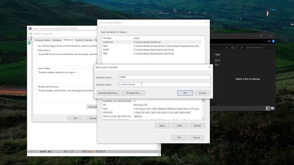Screen dimensions: 294x165
Task: Select the OneDrive user variable row
Action: (x=152, y=42)
